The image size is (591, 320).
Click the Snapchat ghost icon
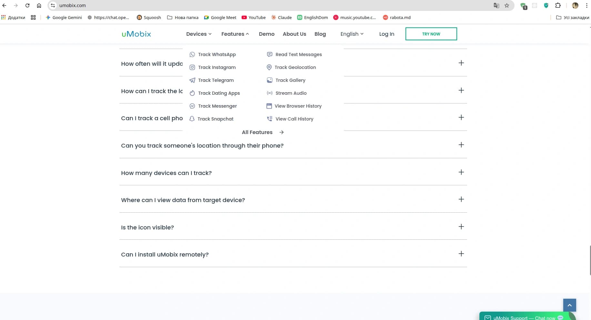(192, 119)
